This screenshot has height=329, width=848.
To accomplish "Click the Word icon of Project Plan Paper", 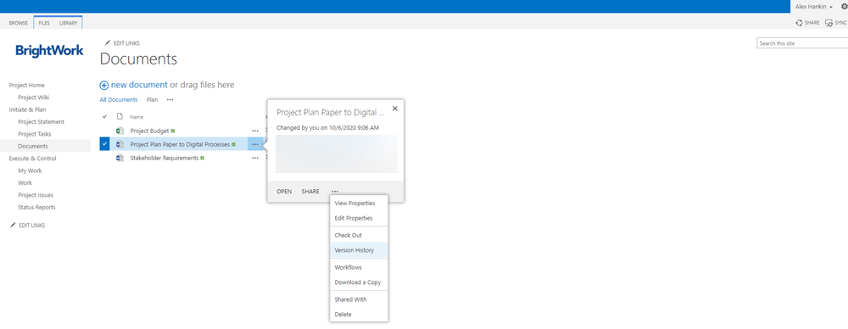I will click(120, 144).
